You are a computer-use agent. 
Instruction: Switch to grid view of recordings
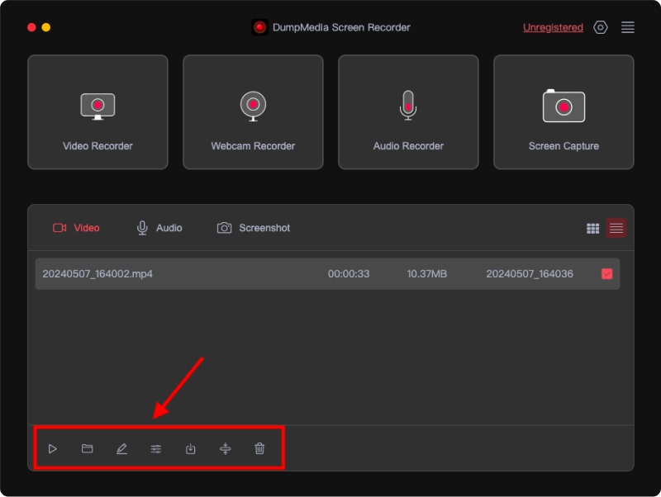592,229
